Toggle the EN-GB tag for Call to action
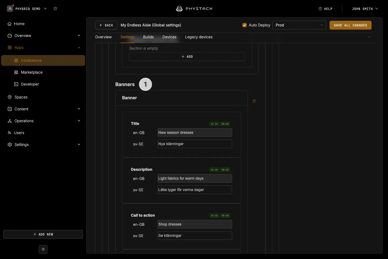This screenshot has width=388, height=259. [x=225, y=216]
